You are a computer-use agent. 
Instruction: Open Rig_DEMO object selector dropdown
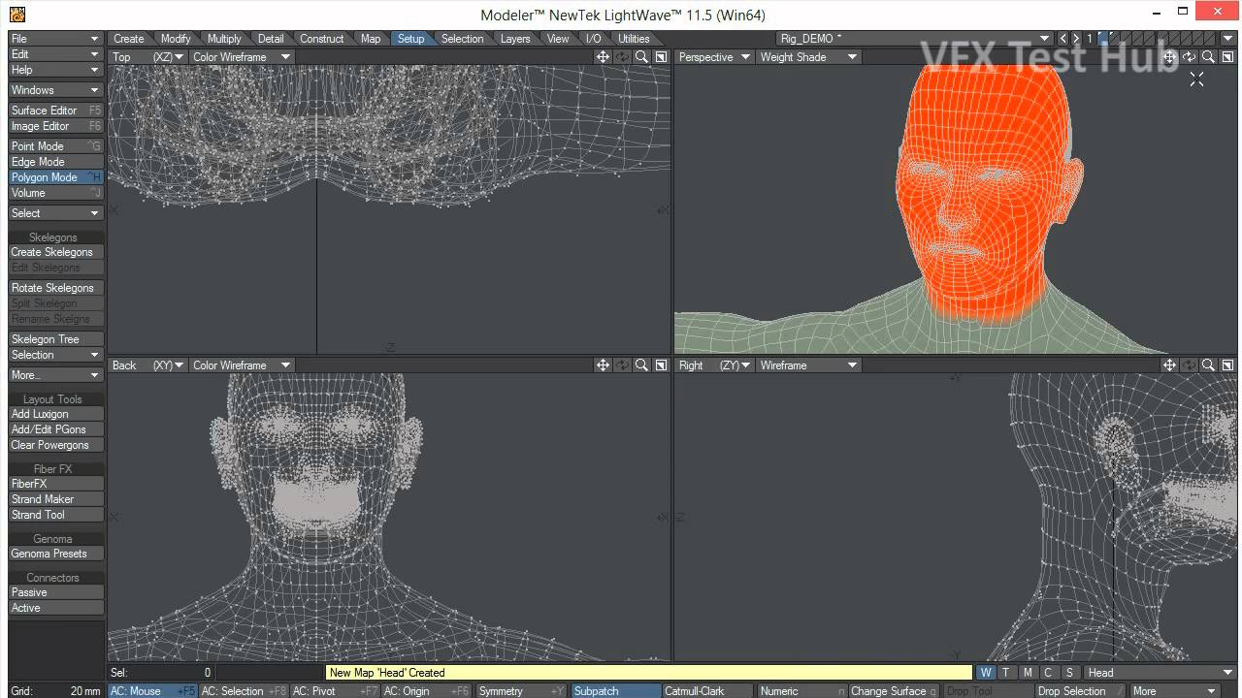[x=914, y=39]
